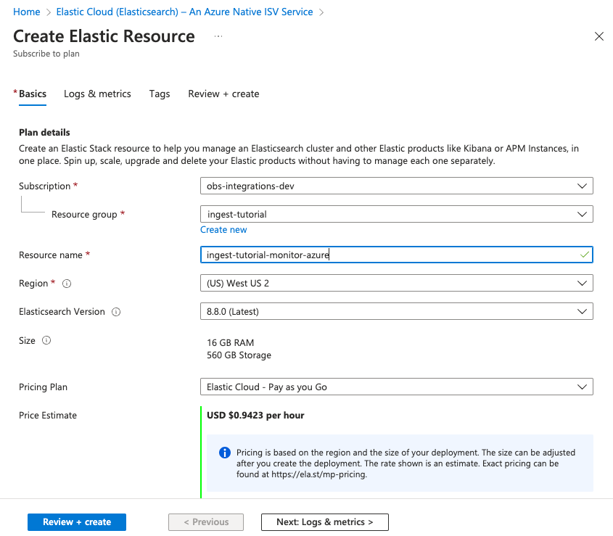The image size is (613, 536).
Task: Click the info icon in the pricing notice
Action: pos(224,452)
